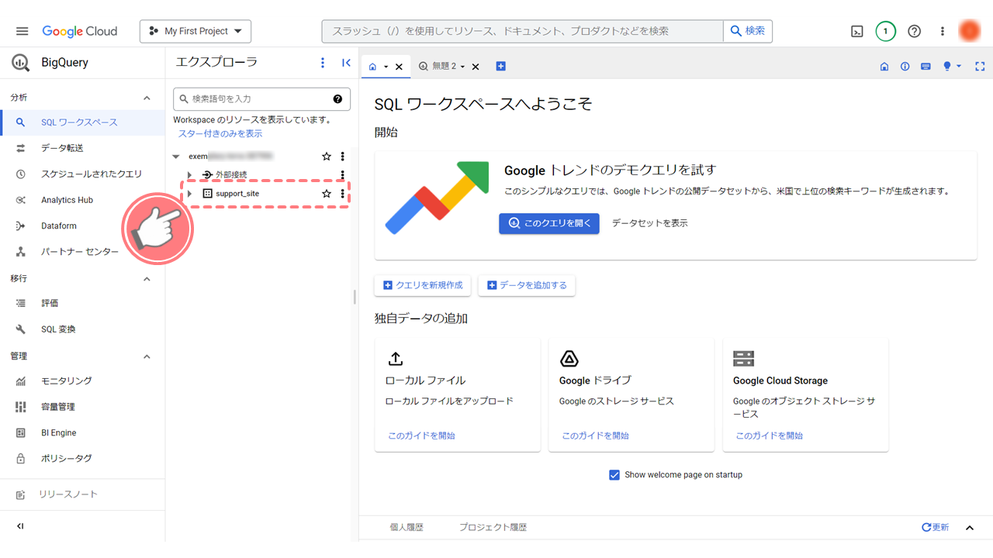Expand the 外部接続 tree node
The width and height of the screenshot is (993, 558).
(x=189, y=175)
